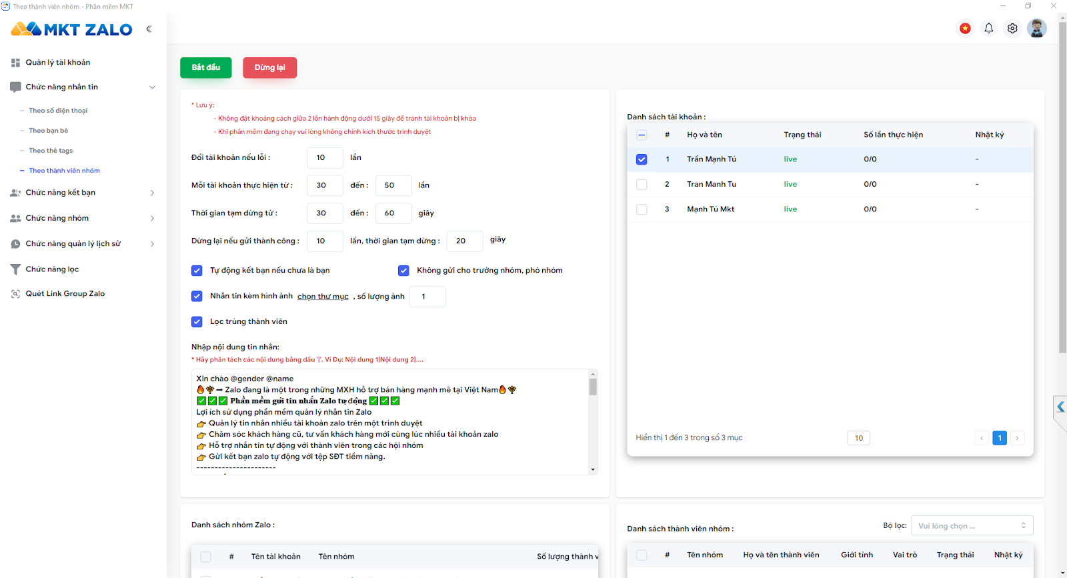This screenshot has width=1067, height=578.
Task: Click the thời gian tạm dừng field showing 20
Action: coord(465,241)
